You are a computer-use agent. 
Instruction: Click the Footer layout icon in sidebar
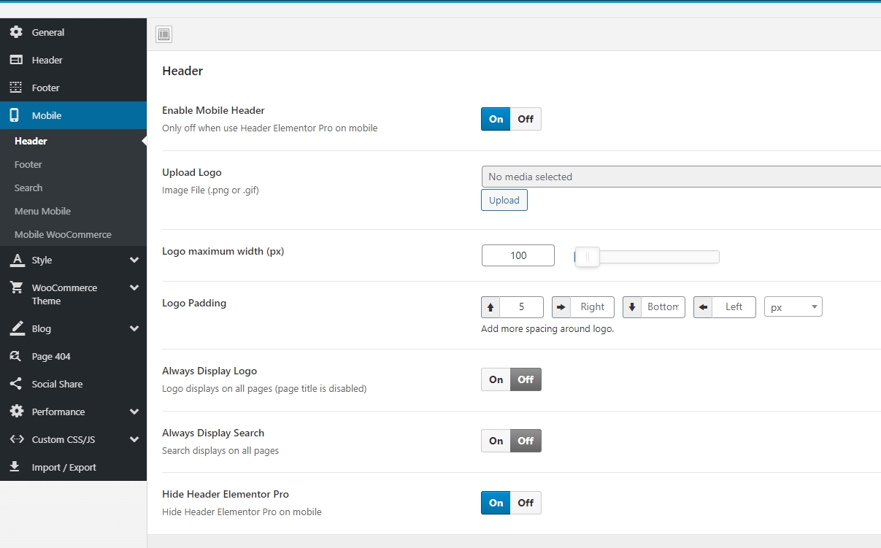click(16, 88)
